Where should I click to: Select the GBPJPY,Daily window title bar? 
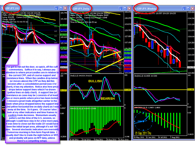[x=100, y=8]
